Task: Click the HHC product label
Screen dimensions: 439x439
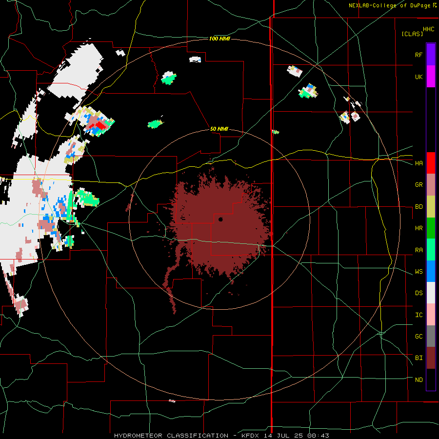Action: coord(428,29)
